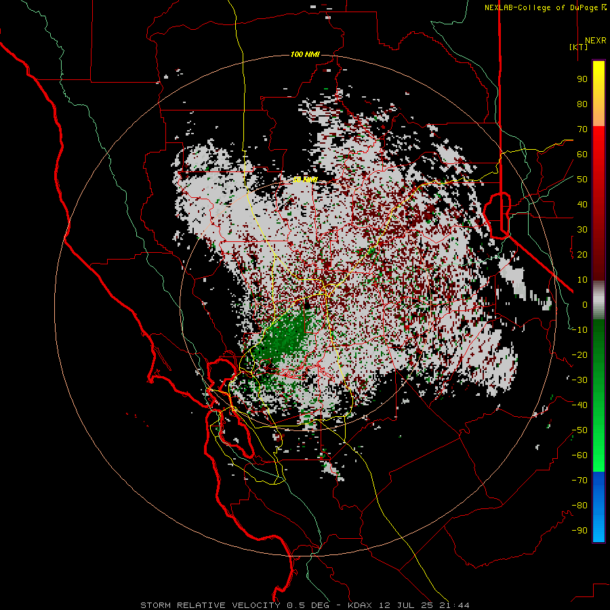Click the 60 value on the velocity scale

[582, 155]
